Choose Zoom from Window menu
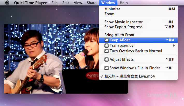 click(109, 14)
